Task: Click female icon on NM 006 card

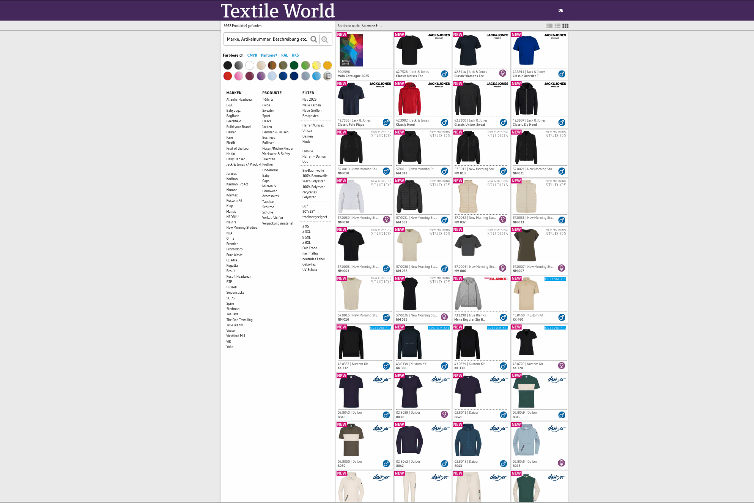Action: point(503,268)
